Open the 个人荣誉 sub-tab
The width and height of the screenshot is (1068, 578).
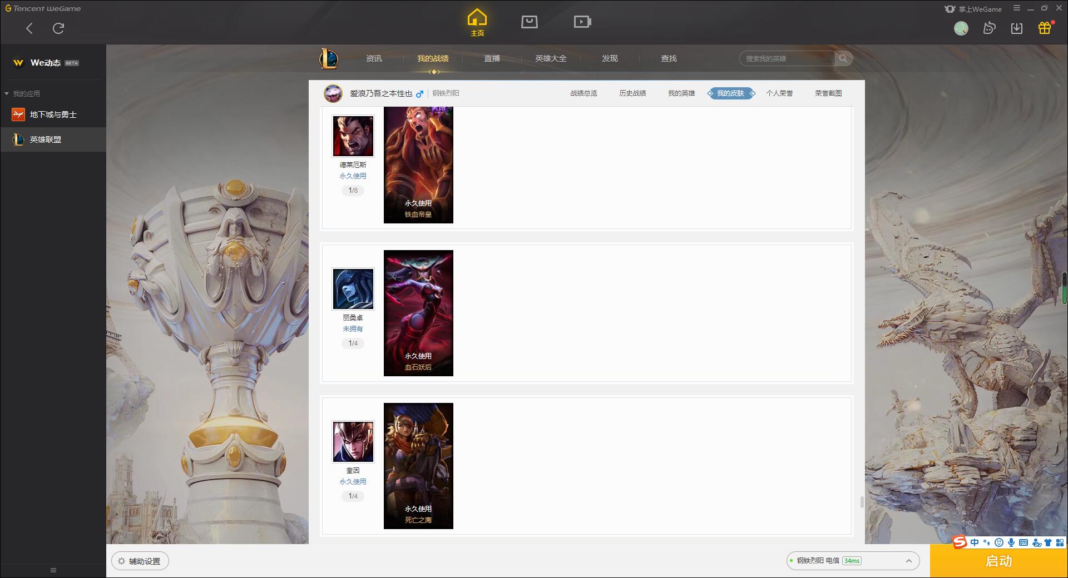tap(779, 93)
